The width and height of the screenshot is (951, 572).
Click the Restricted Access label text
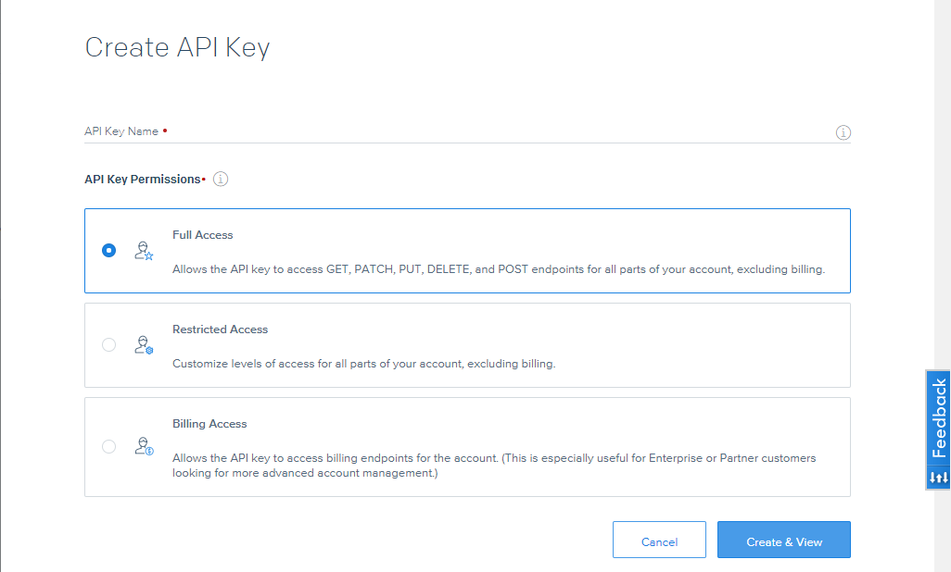pos(220,329)
